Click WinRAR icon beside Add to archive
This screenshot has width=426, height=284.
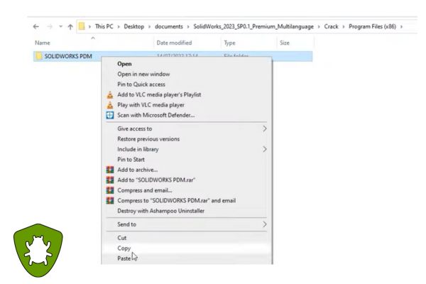coord(110,170)
